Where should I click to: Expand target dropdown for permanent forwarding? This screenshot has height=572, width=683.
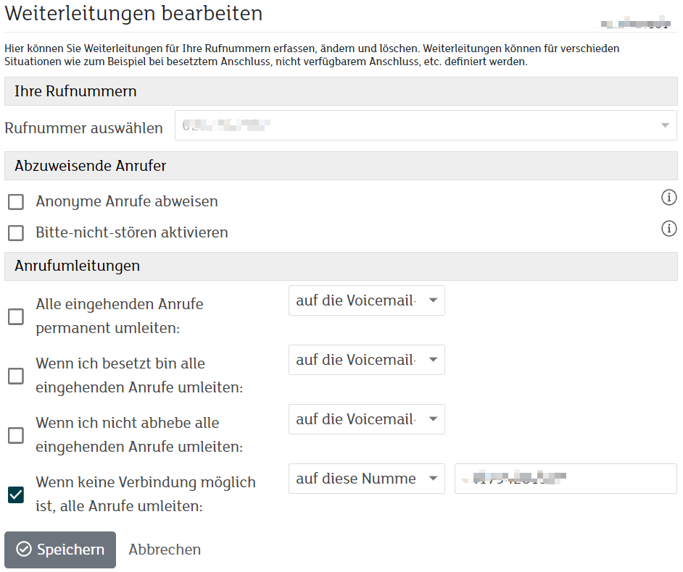[x=366, y=300]
